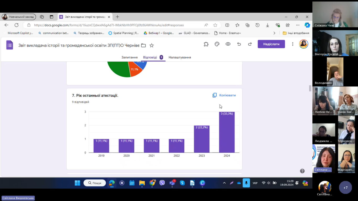Image resolution: width=358 pixels, height=201 pixels.
Task: Select the Відповіді tab
Action: pyautogui.click(x=150, y=57)
